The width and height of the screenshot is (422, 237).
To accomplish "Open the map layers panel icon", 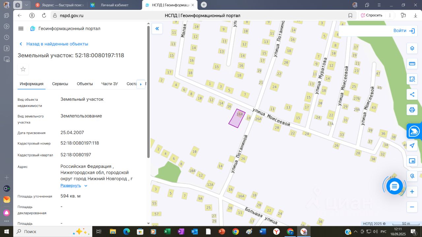I will click(x=412, y=48).
